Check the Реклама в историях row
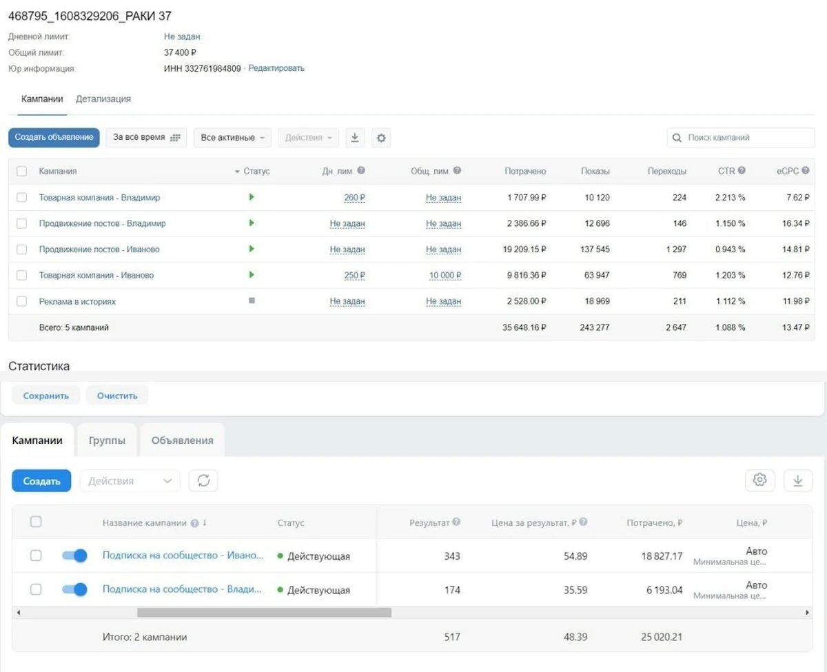 21,301
